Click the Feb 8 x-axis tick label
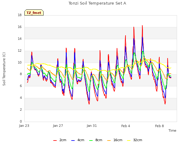The width and height of the screenshot is (195, 146). (x=159, y=126)
